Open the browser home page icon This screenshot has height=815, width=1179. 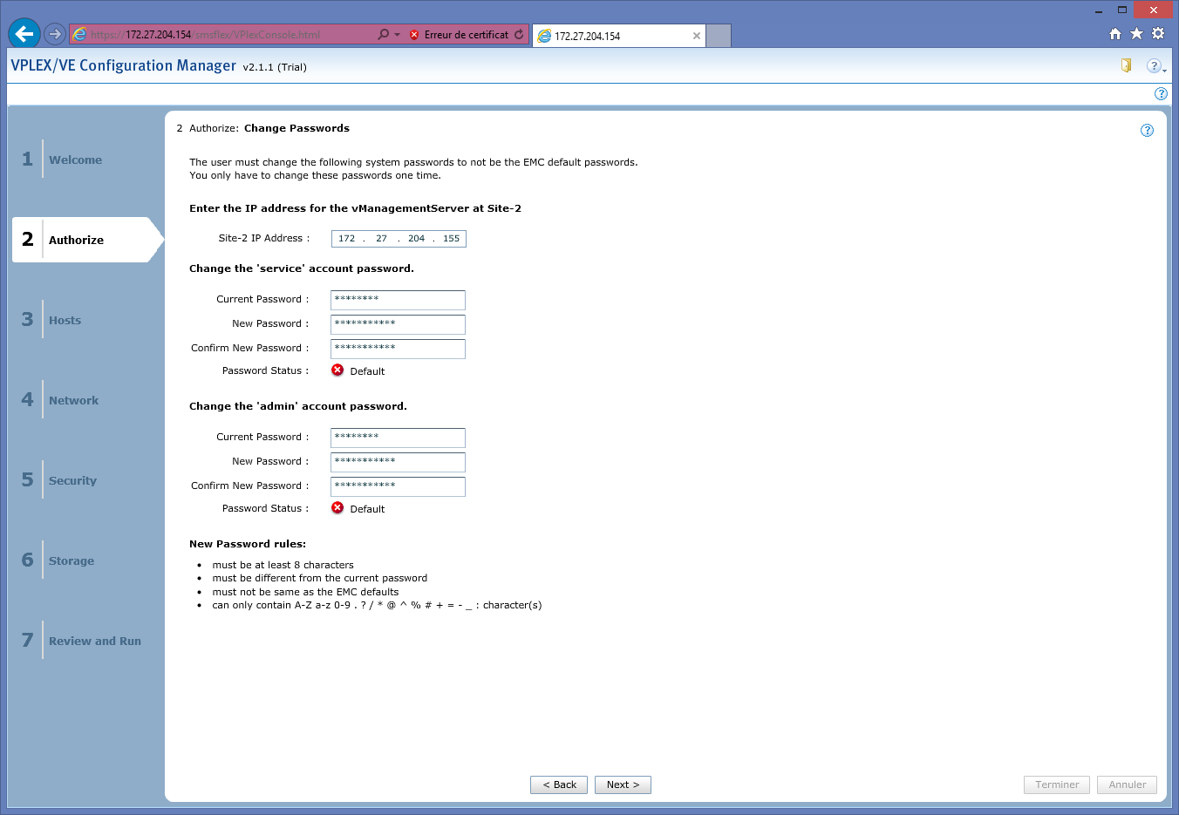tap(1114, 34)
